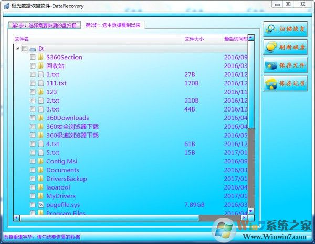Enable the checkbox for Documents folder
This screenshot has height=244, width=315.
click(x=33, y=170)
